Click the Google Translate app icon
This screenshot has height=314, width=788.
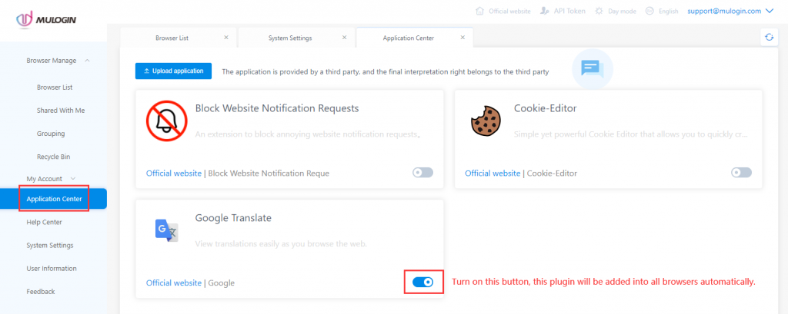tap(166, 231)
